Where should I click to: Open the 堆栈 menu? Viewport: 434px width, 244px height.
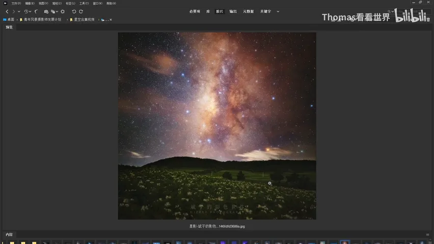pyautogui.click(x=57, y=4)
